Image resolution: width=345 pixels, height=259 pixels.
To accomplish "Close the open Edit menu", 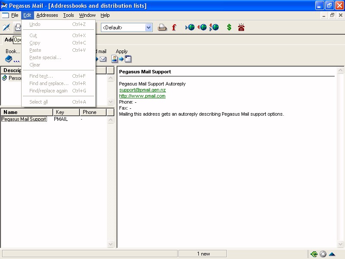I will coord(27,15).
